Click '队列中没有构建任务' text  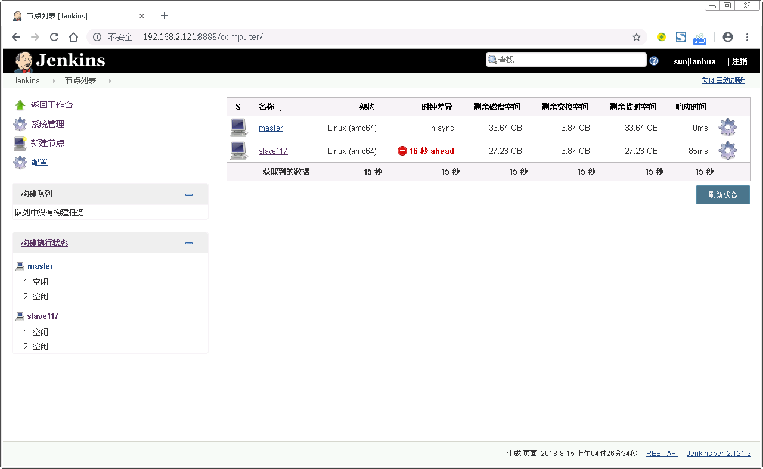(50, 212)
